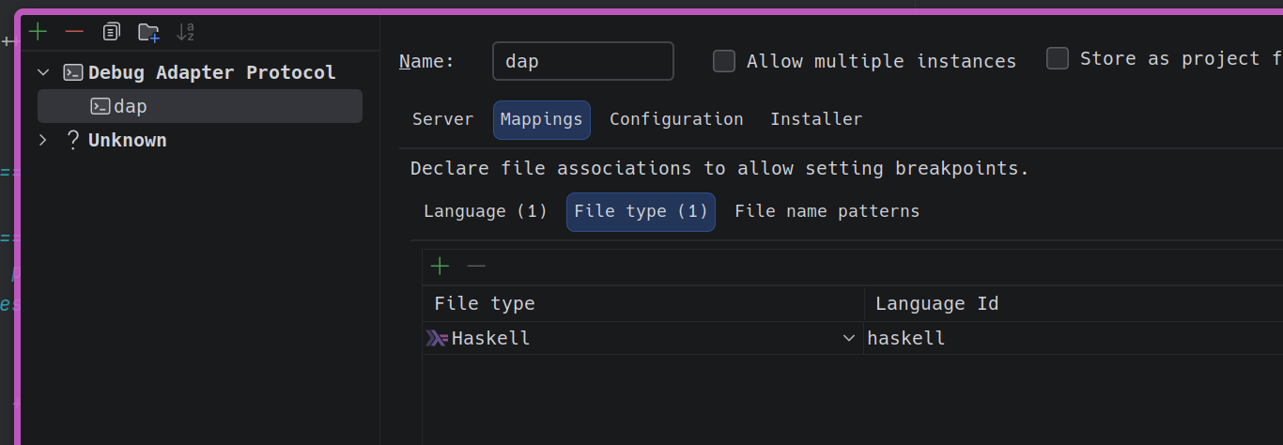Switch to the Server tab

443,119
